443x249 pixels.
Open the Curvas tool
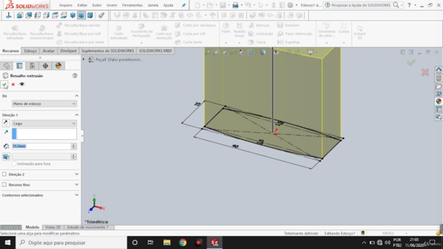point(344,29)
